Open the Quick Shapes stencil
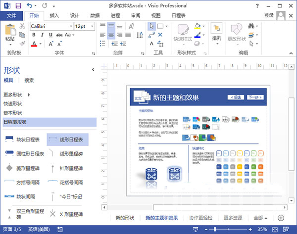 [x=13, y=104]
